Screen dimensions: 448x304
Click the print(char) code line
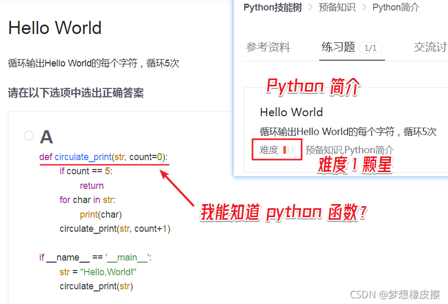click(101, 215)
